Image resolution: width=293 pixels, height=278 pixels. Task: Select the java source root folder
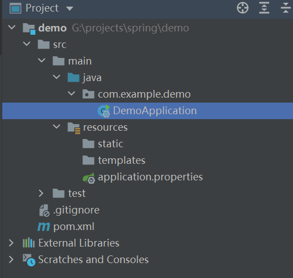[85, 78]
